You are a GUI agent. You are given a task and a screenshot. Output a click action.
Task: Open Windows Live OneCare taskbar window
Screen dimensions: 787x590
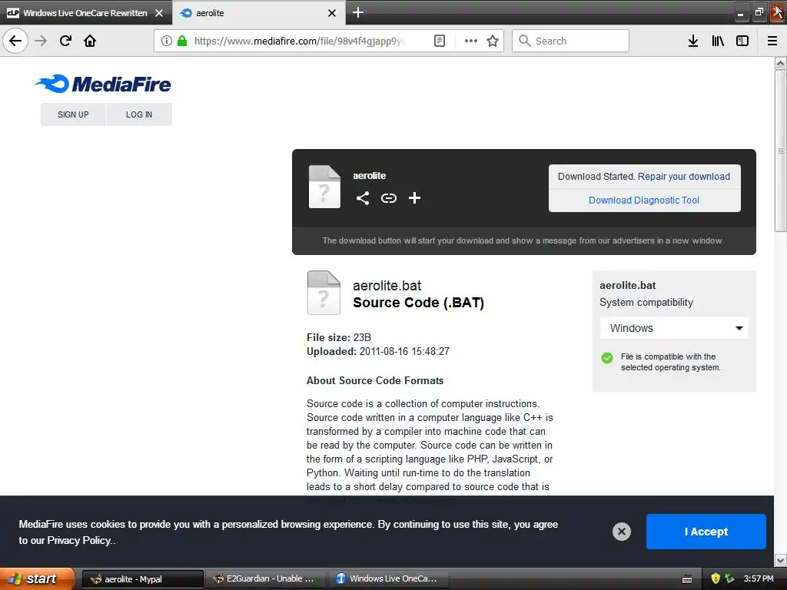tap(388, 579)
